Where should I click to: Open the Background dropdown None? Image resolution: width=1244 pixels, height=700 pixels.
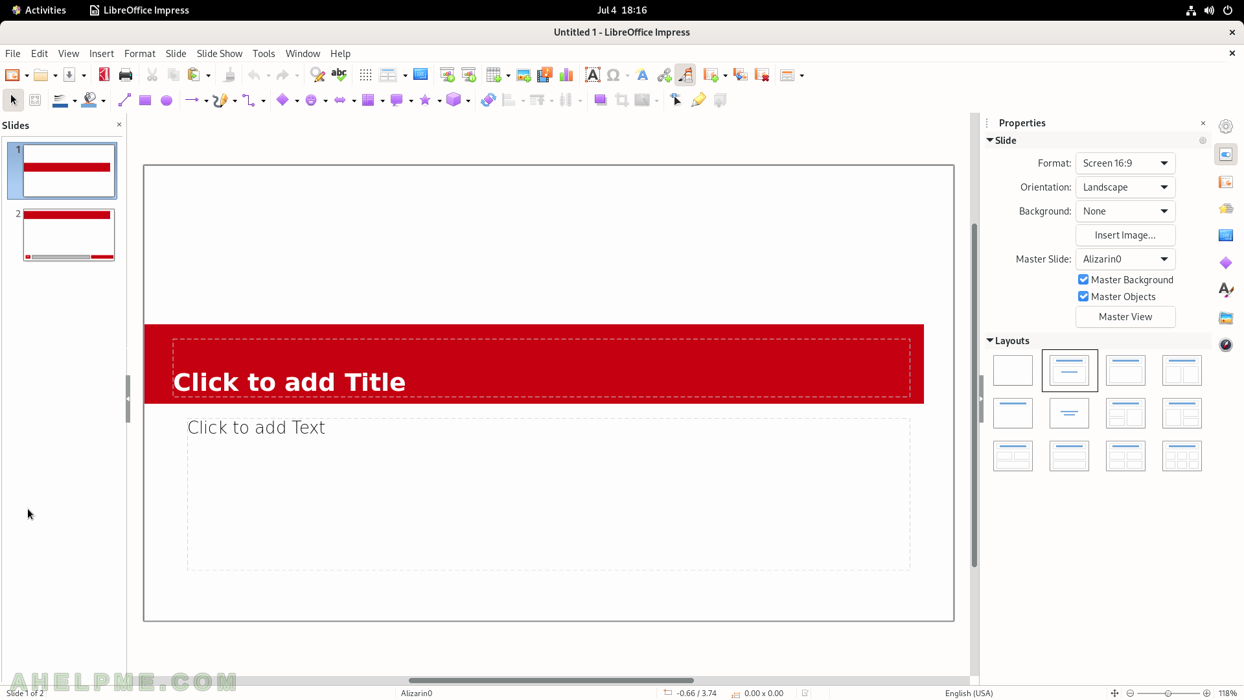[x=1125, y=211]
